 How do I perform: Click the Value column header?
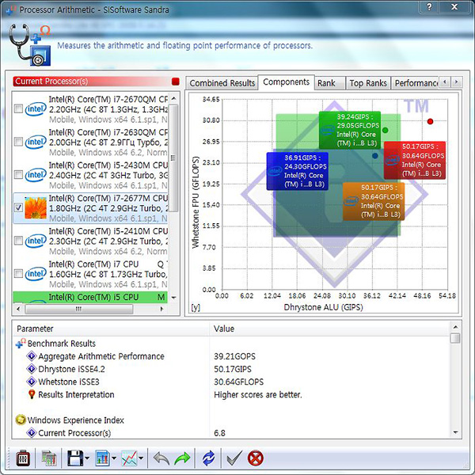pyautogui.click(x=329, y=329)
